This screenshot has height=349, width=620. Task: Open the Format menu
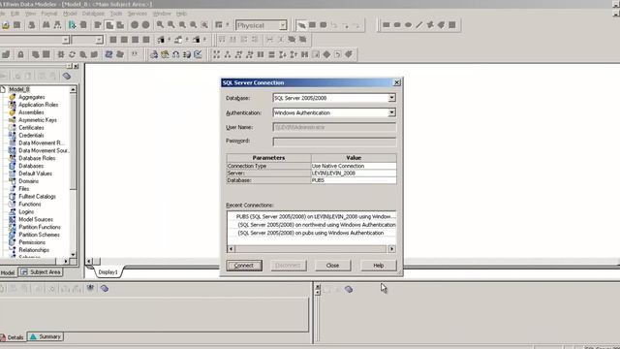49,14
